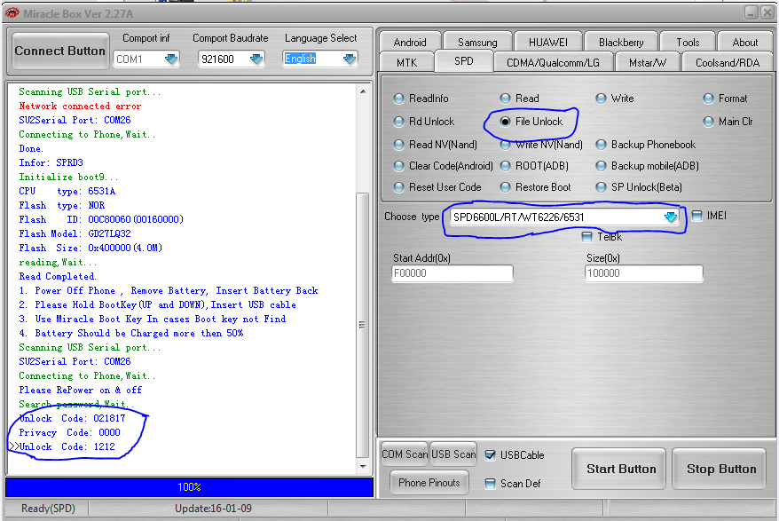
Task: Switch to the Mstar/W tab
Action: 648,63
